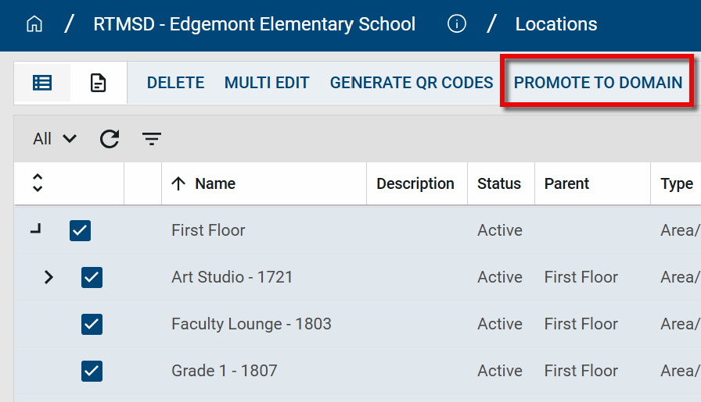The image size is (701, 402).
Task: Uncheck the First Floor checkbox
Action: pos(81,230)
